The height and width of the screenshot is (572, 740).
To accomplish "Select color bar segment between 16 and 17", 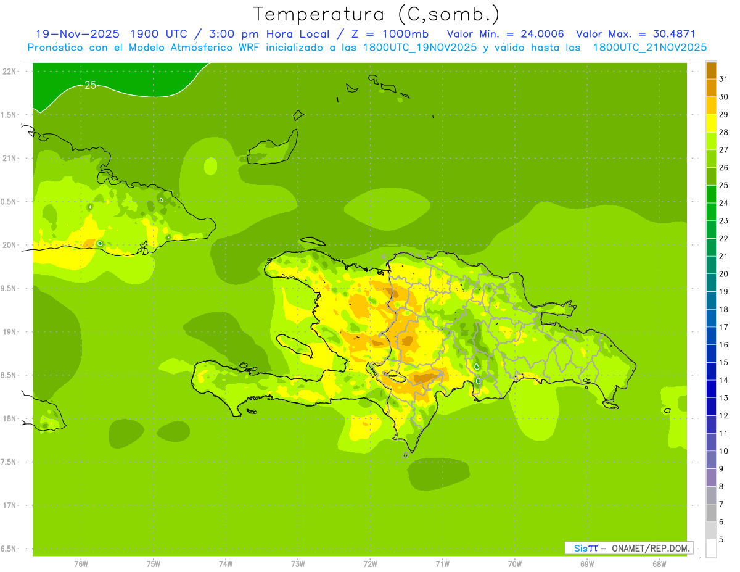I will (711, 336).
